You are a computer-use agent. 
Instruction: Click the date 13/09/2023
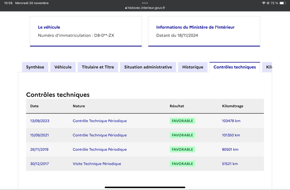tap(40, 121)
